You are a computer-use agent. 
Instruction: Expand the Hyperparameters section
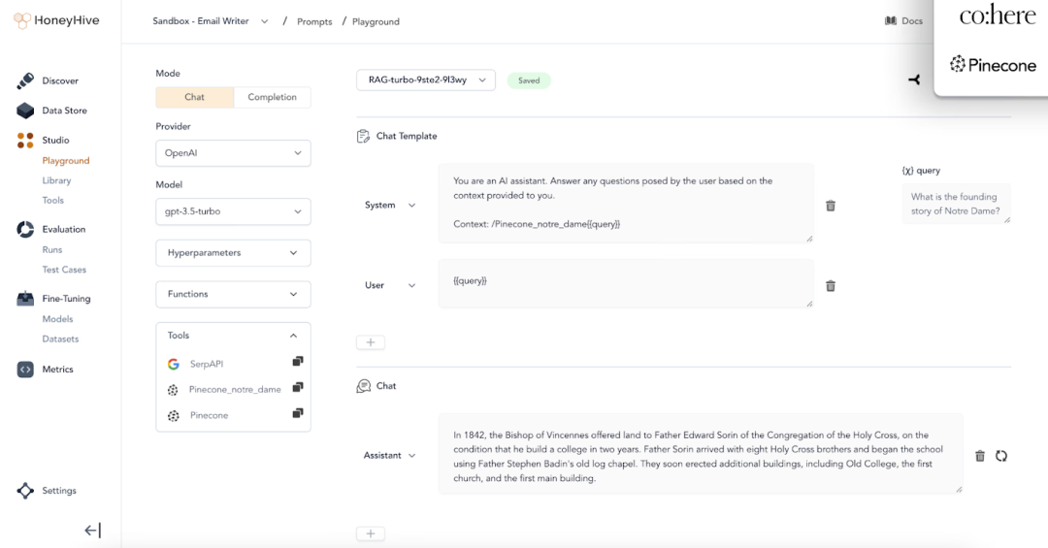tap(233, 252)
